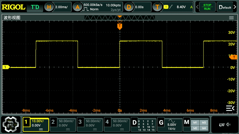The height and width of the screenshot is (134, 239).
Task: Open the waveform view hamburger menu
Action: (x=231, y=18)
